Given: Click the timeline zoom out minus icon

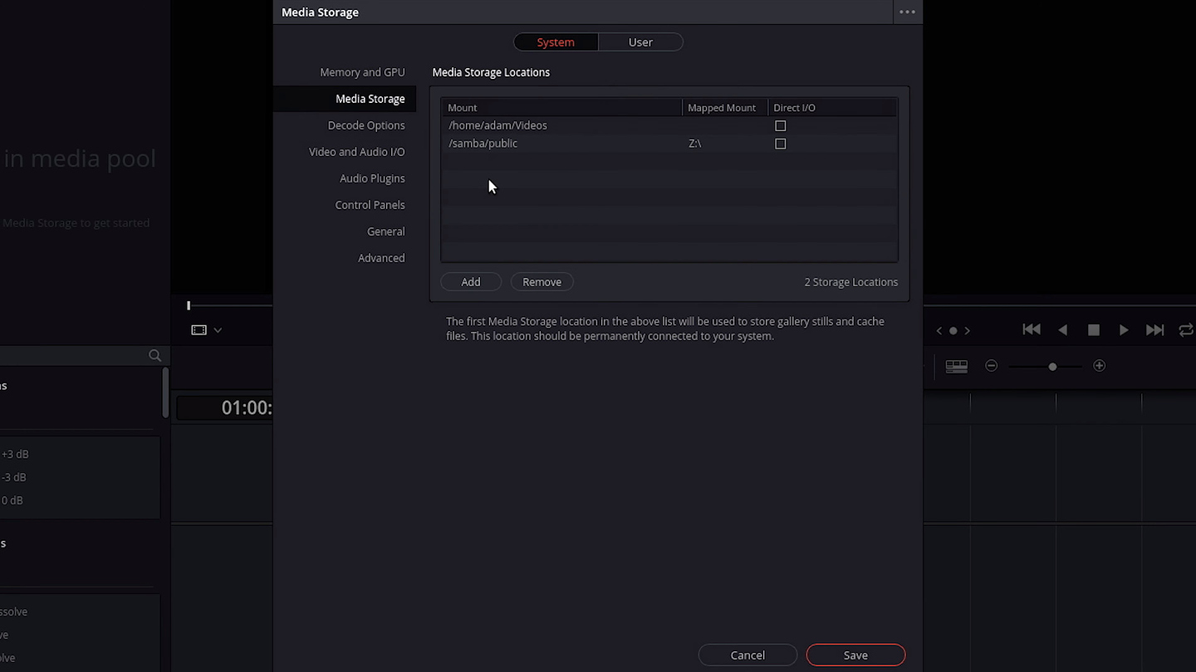Looking at the screenshot, I should click(x=991, y=366).
